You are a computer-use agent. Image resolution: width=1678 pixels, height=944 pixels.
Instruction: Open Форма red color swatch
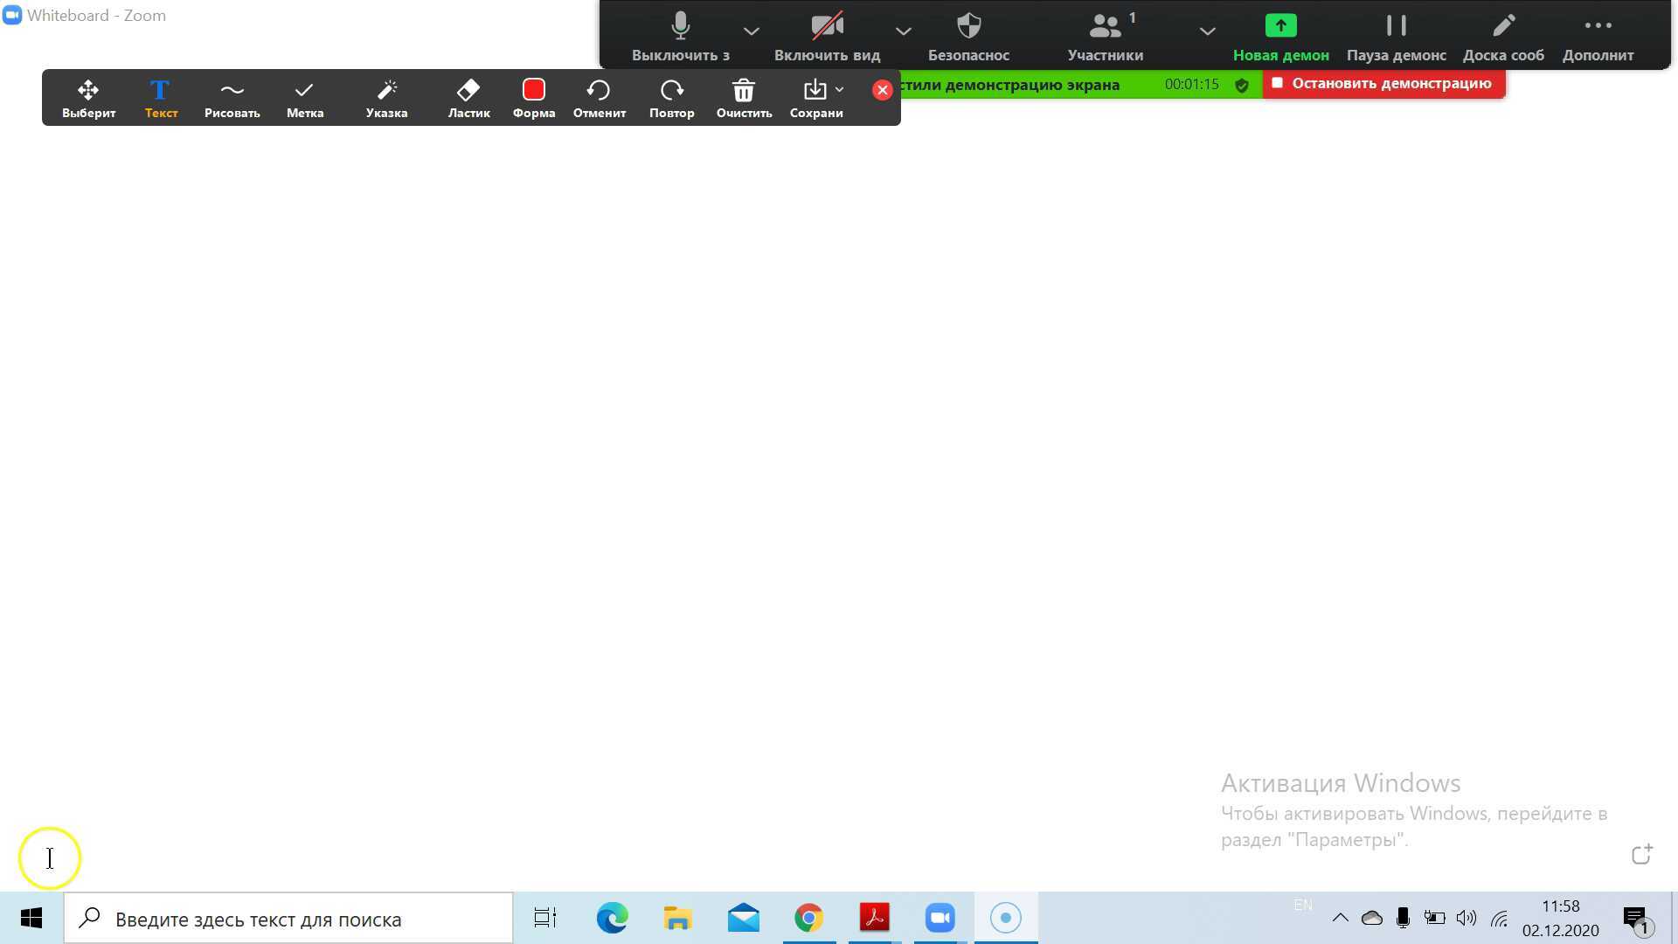[x=533, y=91]
